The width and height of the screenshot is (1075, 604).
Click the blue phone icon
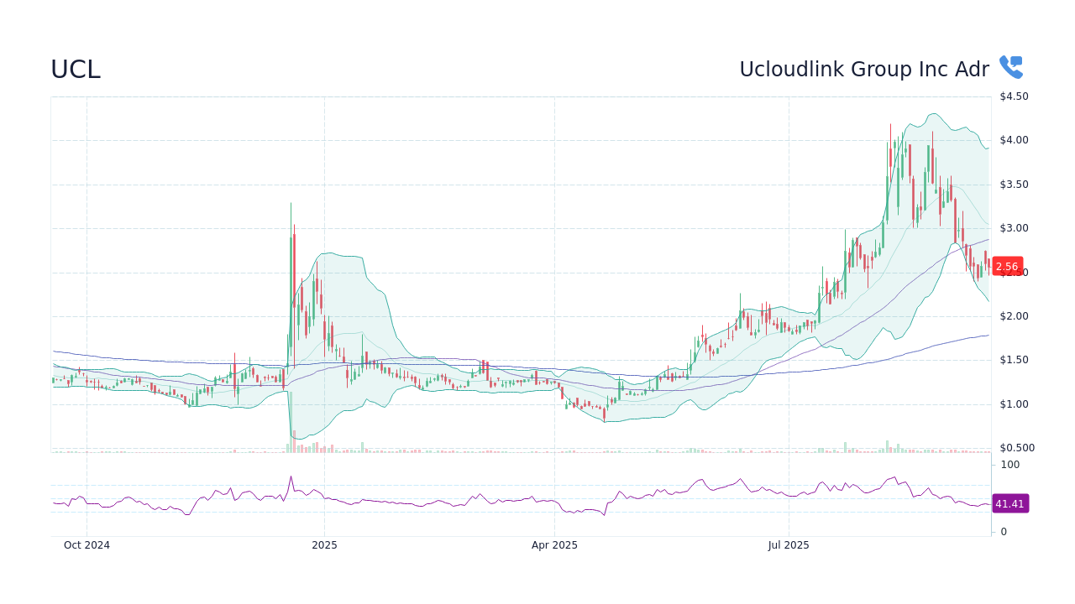pos(1010,66)
